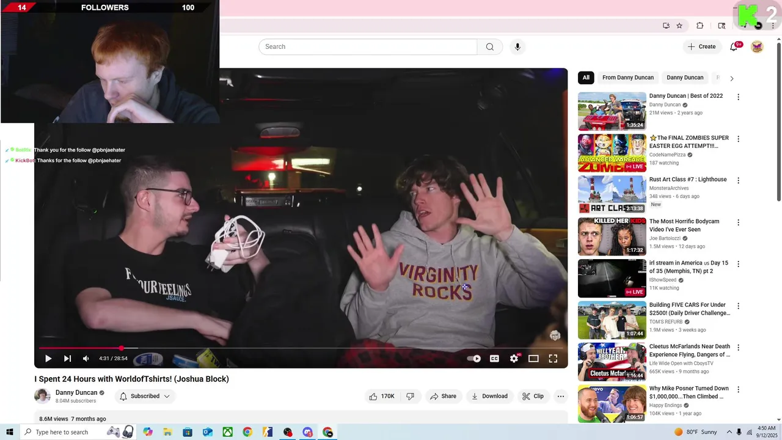This screenshot has width=782, height=440.
Task: Open CodeNamePizza channel link
Action: tap(667, 155)
